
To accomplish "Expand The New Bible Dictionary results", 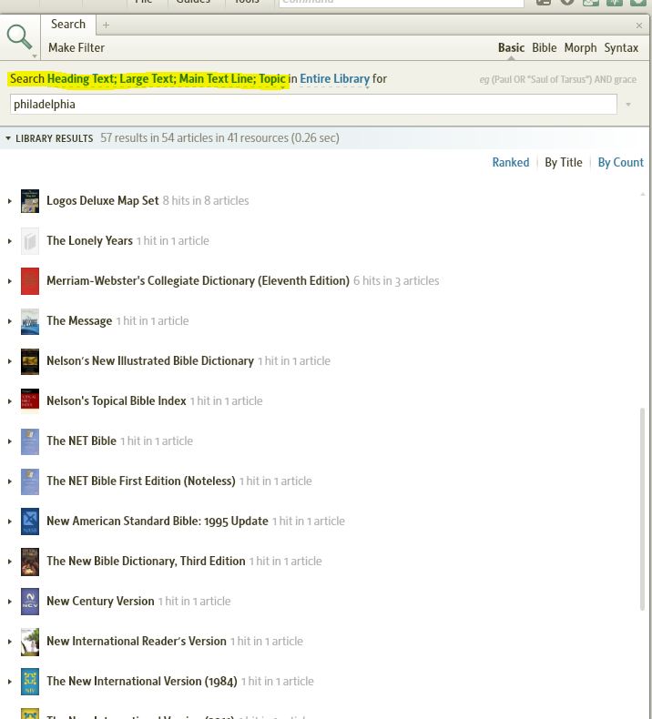I will click(10, 562).
